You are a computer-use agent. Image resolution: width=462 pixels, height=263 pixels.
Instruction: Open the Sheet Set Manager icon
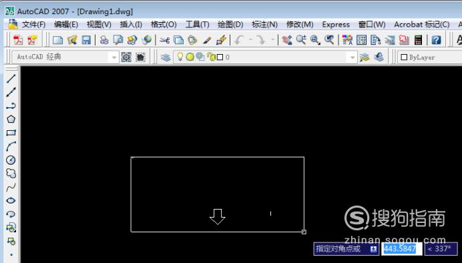[x=390, y=40]
